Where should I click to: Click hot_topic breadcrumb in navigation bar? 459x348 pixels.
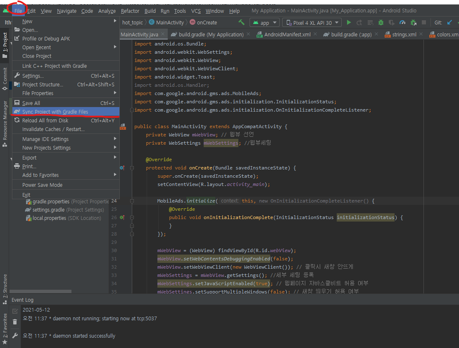[132, 23]
